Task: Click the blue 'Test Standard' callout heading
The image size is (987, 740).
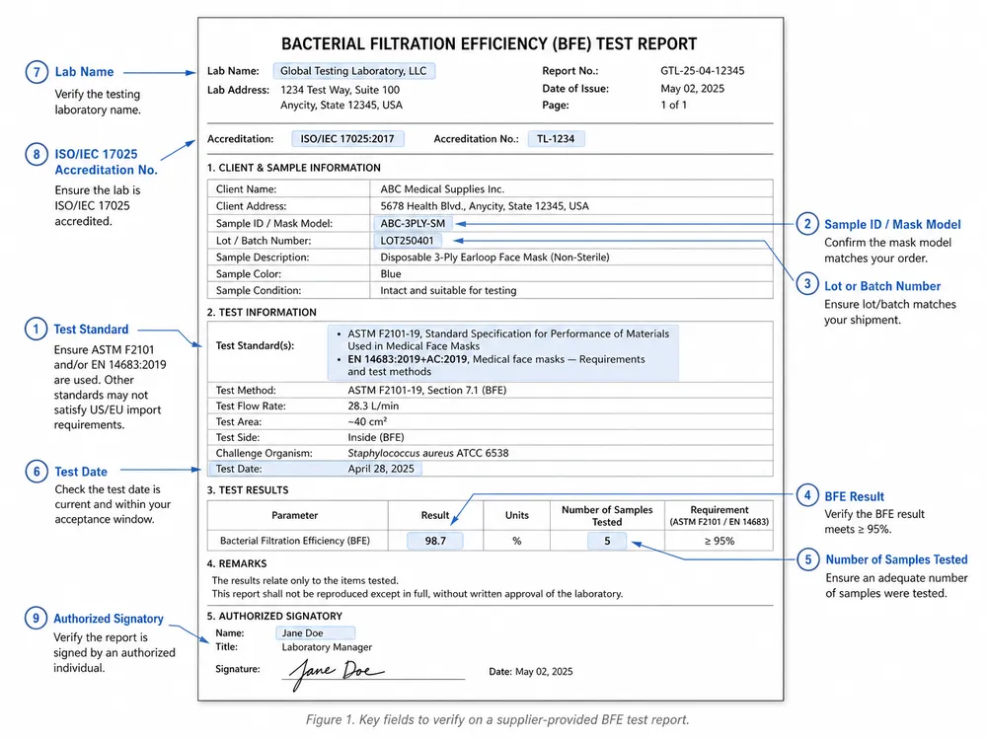Action: point(91,330)
